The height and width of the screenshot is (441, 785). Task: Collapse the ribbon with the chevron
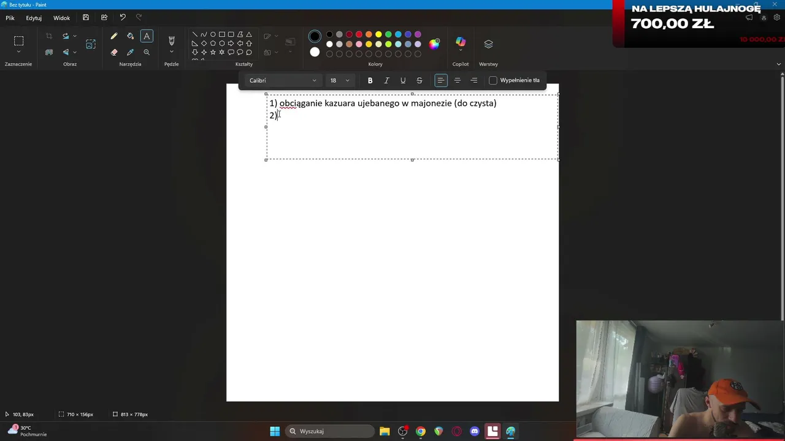pyautogui.click(x=779, y=64)
